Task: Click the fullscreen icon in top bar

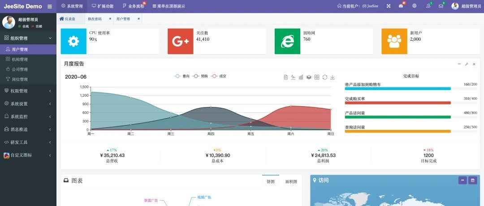Action: 389,6
